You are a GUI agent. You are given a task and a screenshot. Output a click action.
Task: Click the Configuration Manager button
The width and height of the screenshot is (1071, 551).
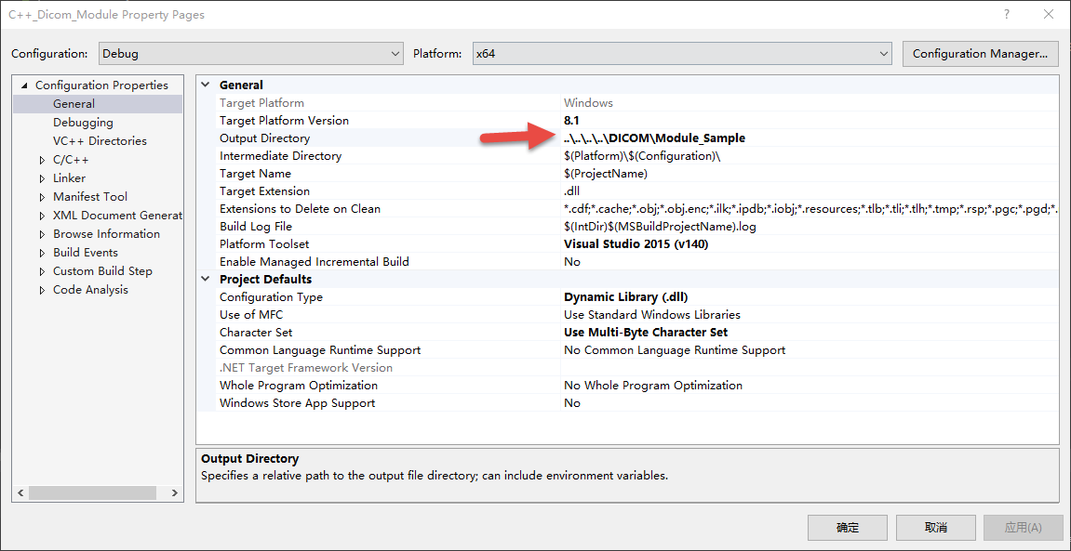(x=980, y=53)
